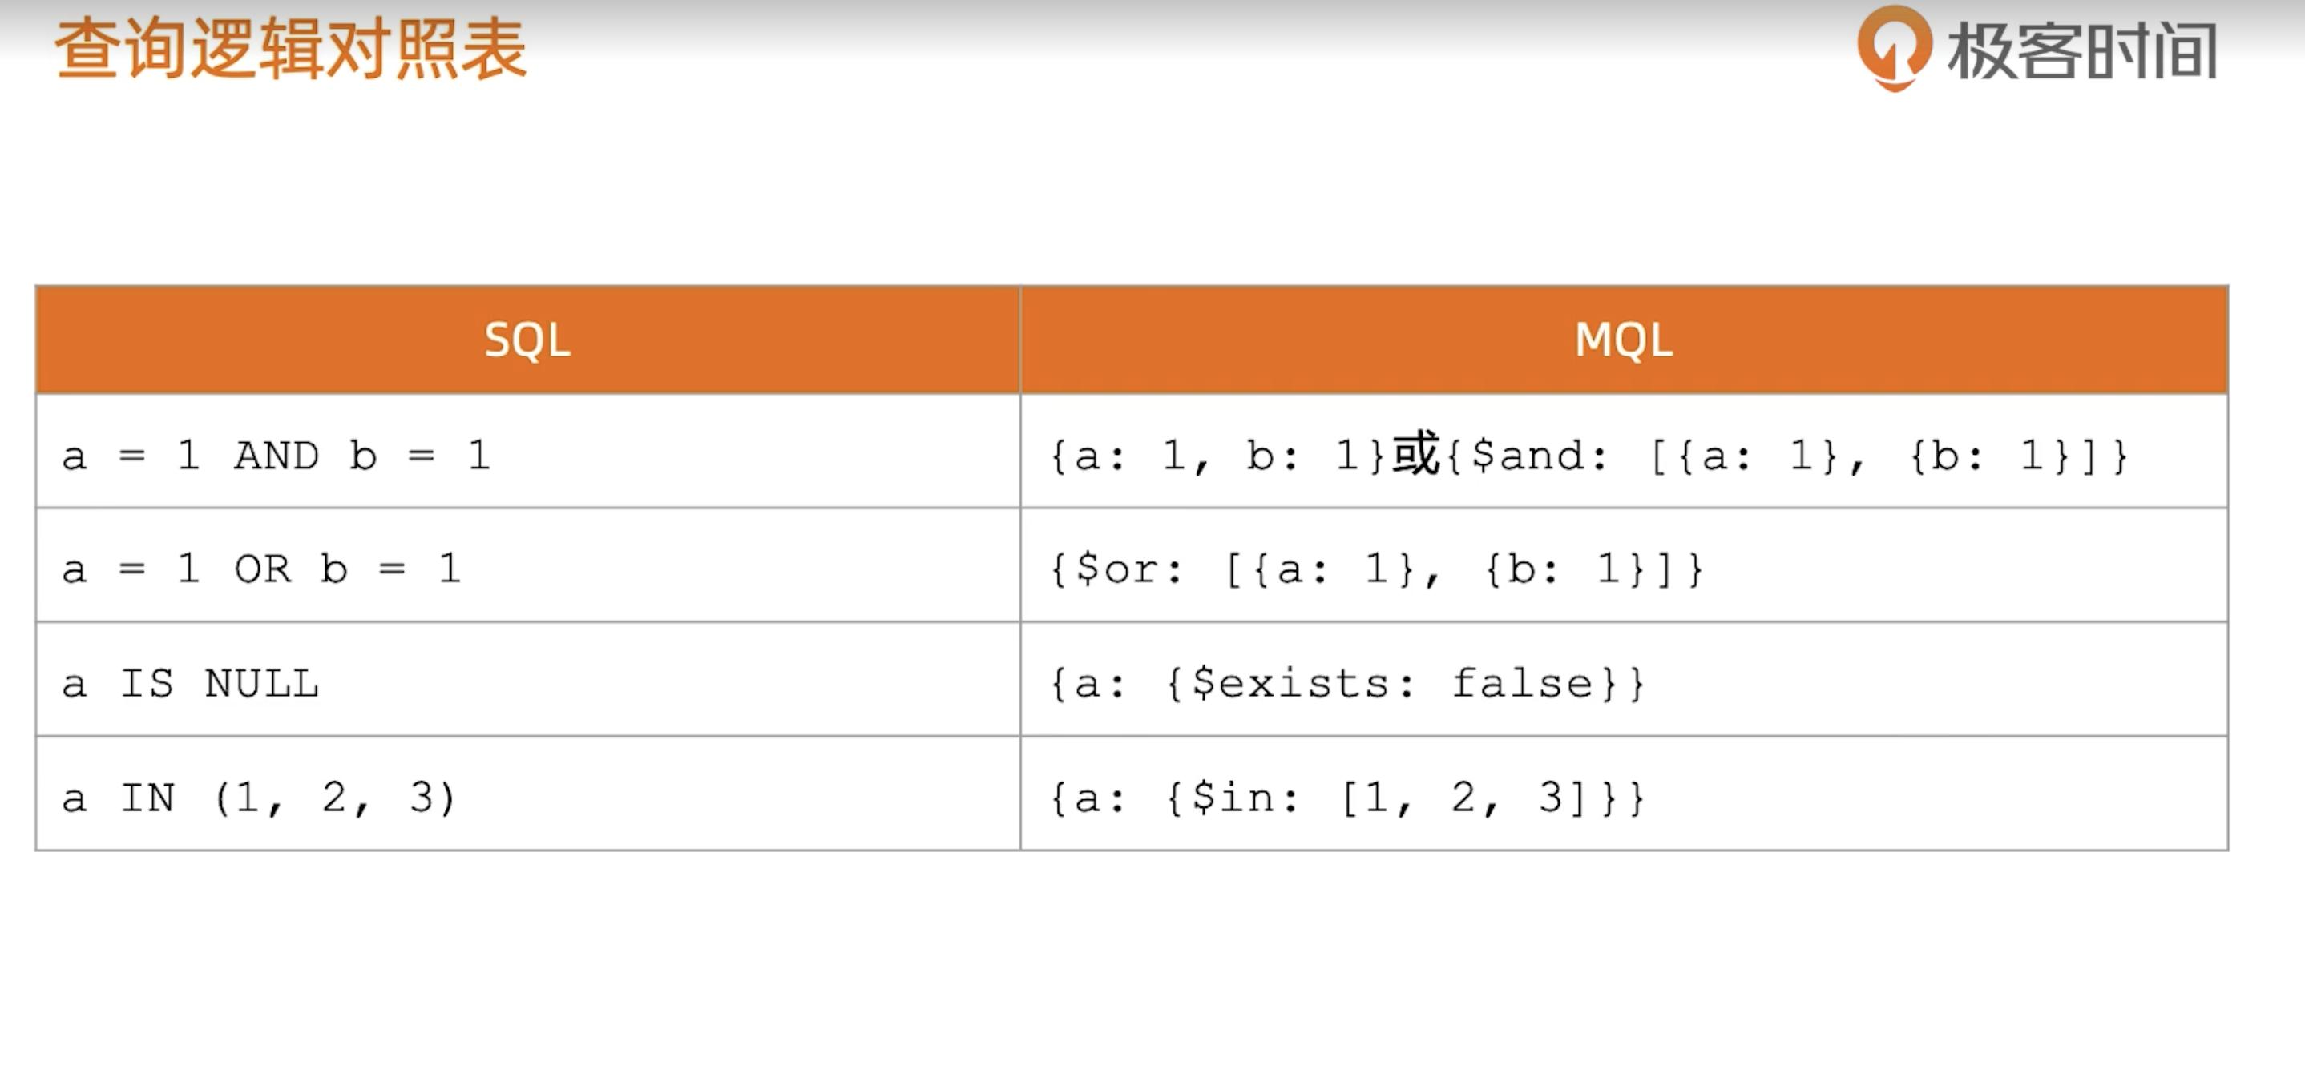The image size is (2305, 1073).
Task: Click the SQL cell "a = 1 OR b = 1"
Action: pos(261,569)
